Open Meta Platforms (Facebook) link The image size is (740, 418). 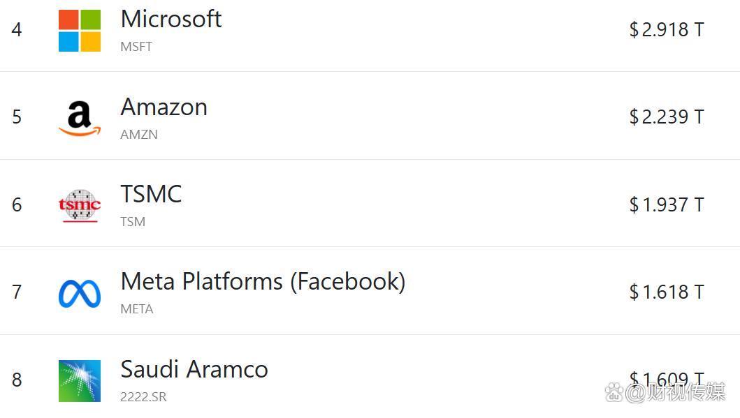pyautogui.click(x=263, y=281)
